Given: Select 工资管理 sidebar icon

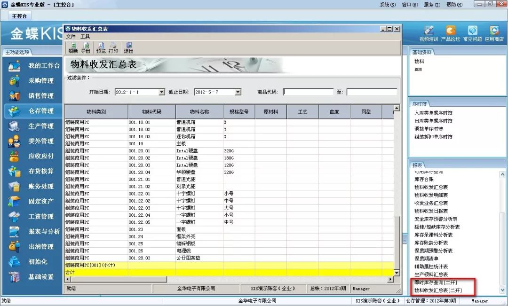Looking at the screenshot, I should click(14, 217).
